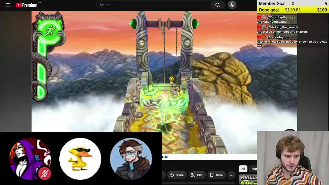Image resolution: width=329 pixels, height=185 pixels.
Task: Click the magnifier search button
Action: [217, 5]
